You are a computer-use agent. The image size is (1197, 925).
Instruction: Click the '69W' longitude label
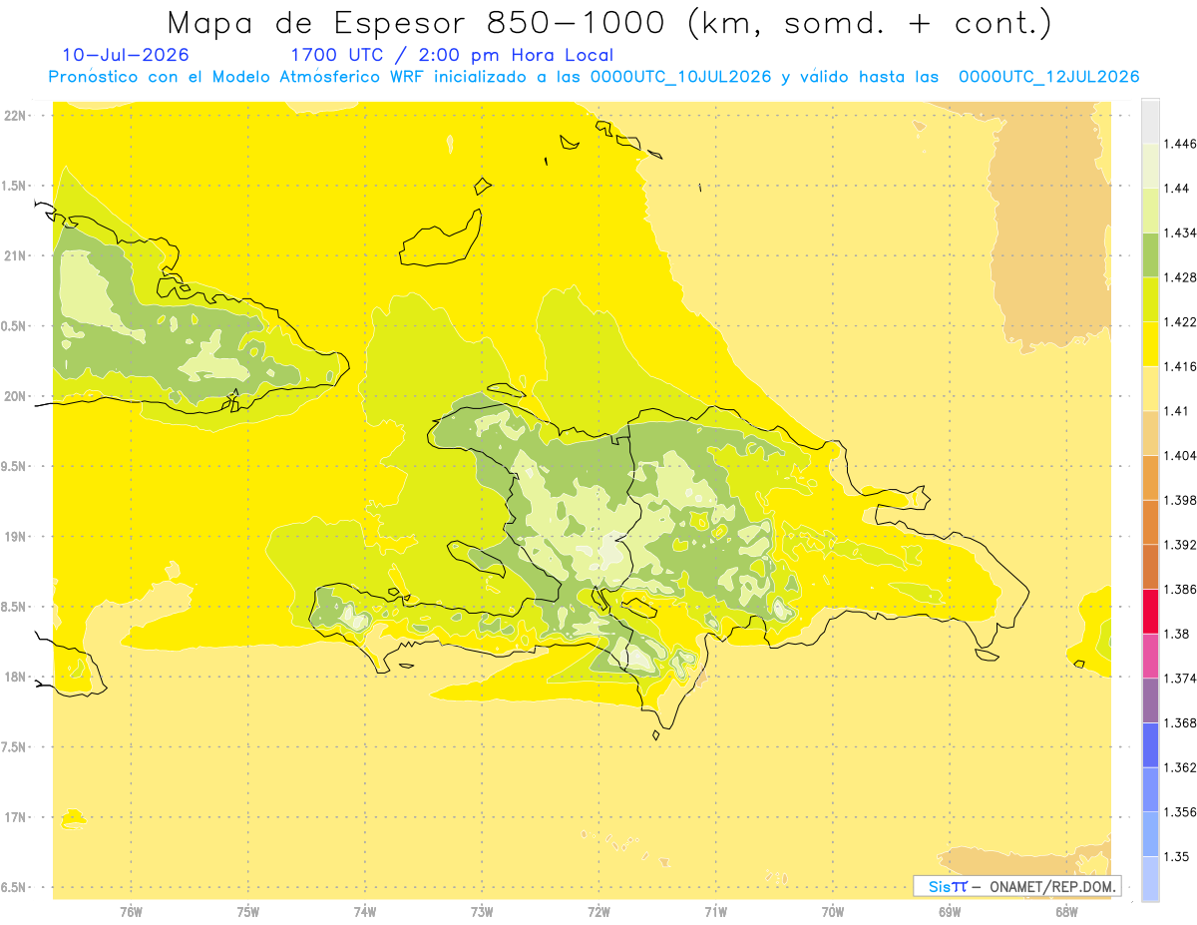pos(950,912)
